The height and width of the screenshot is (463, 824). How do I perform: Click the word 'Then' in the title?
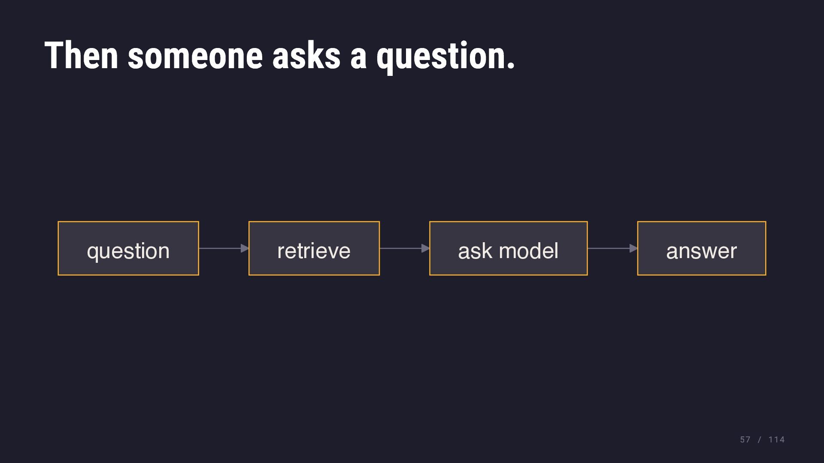82,55
